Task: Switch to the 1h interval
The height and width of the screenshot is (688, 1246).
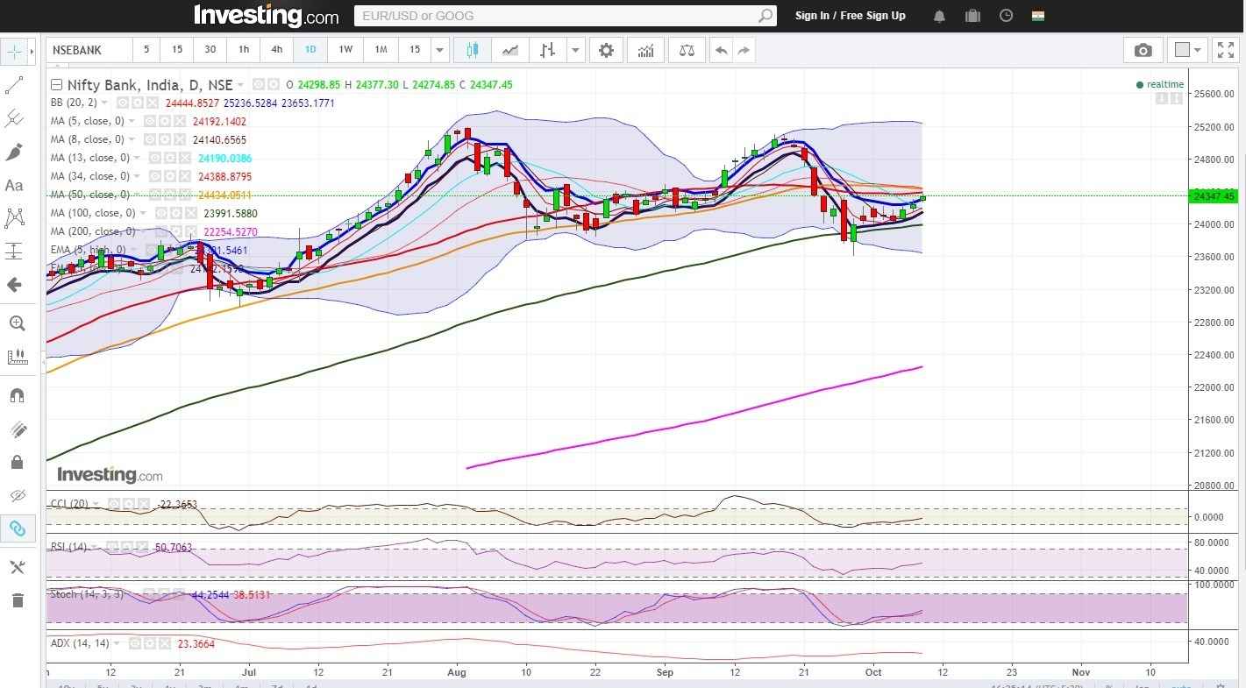Action: pyautogui.click(x=244, y=50)
